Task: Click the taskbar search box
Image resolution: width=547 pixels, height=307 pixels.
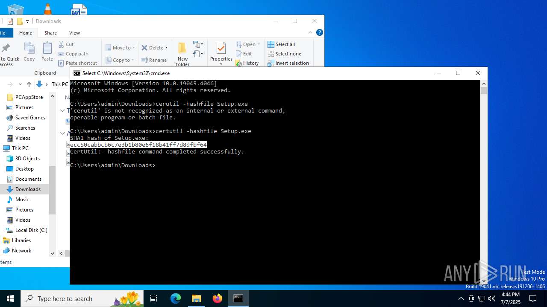Action: [82, 298]
